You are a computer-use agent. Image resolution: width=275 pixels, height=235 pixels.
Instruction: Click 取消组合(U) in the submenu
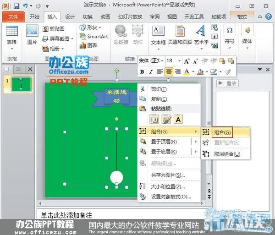pyautogui.click(x=225, y=154)
